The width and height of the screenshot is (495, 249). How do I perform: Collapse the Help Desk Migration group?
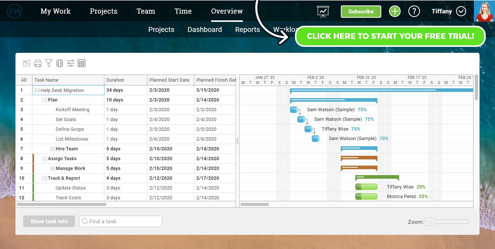click(x=37, y=90)
